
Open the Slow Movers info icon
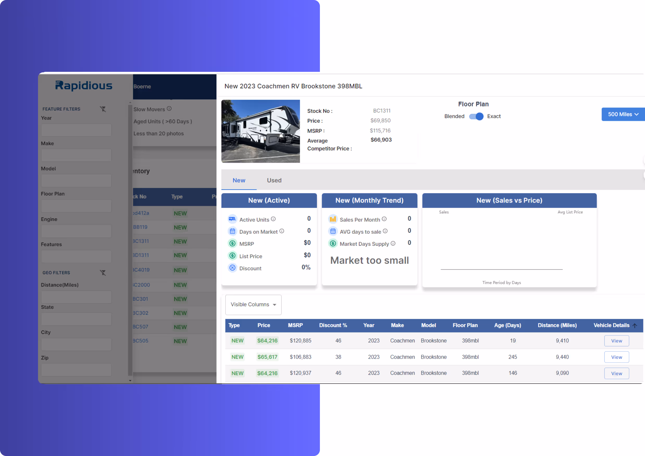(169, 109)
